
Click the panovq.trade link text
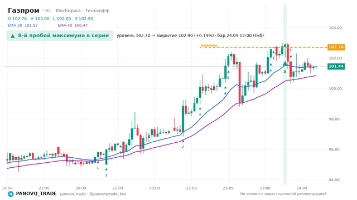pos(73,194)
